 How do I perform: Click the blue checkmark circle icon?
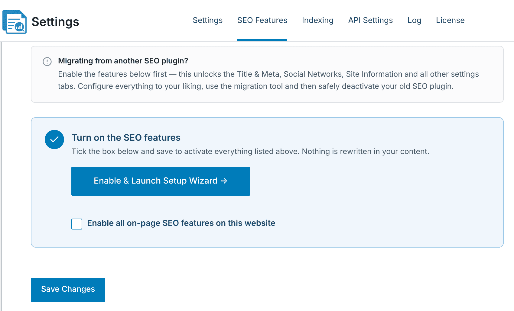[54, 139]
